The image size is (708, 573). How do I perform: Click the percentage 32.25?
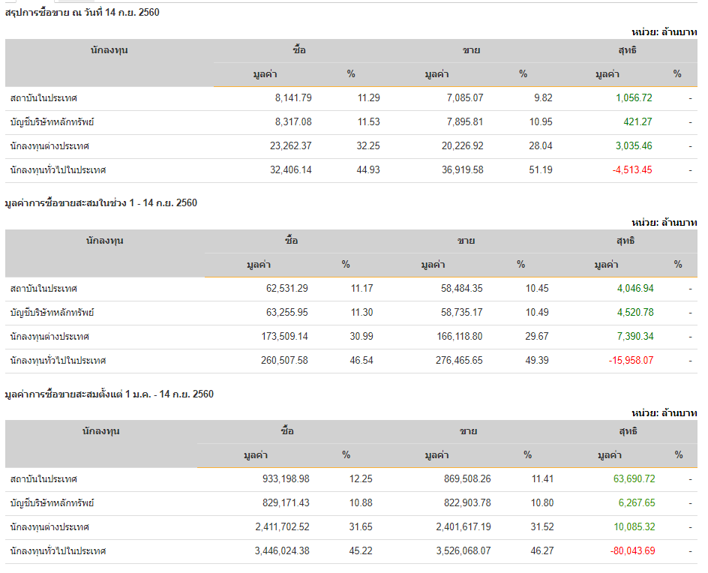tap(368, 145)
